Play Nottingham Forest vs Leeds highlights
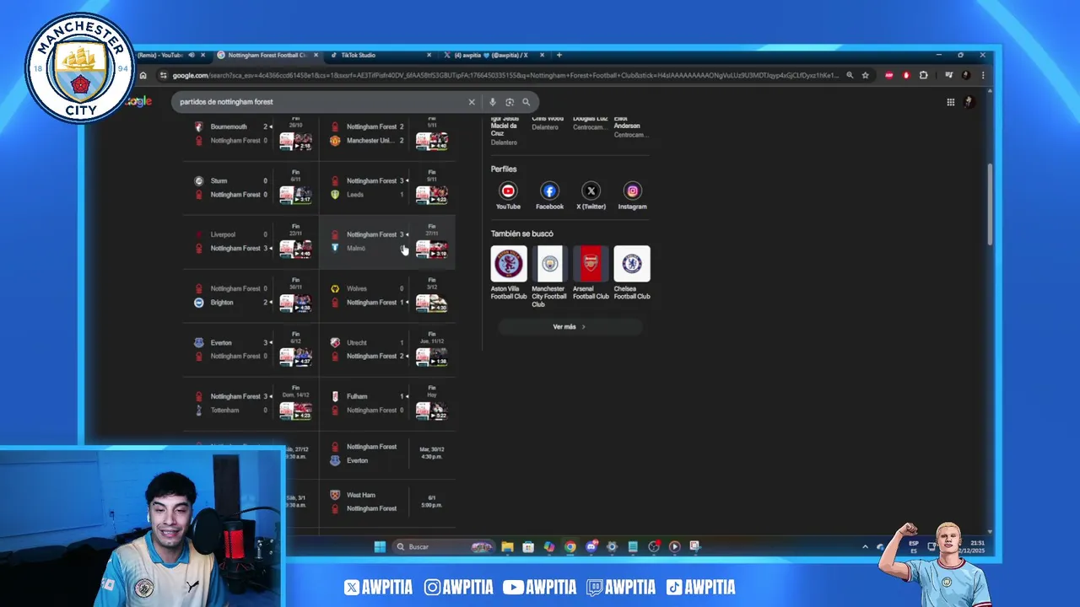 click(431, 195)
